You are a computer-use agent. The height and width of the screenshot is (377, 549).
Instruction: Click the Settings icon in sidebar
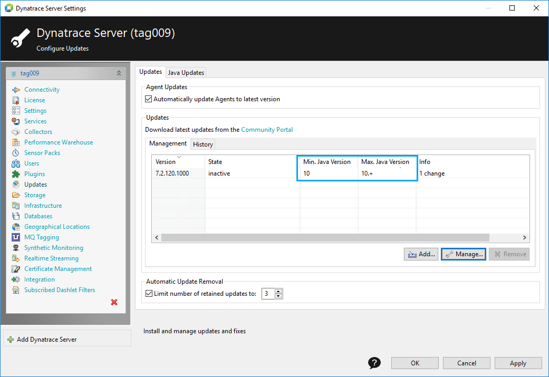tap(16, 111)
